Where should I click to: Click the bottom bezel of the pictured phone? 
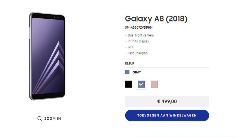48,97
